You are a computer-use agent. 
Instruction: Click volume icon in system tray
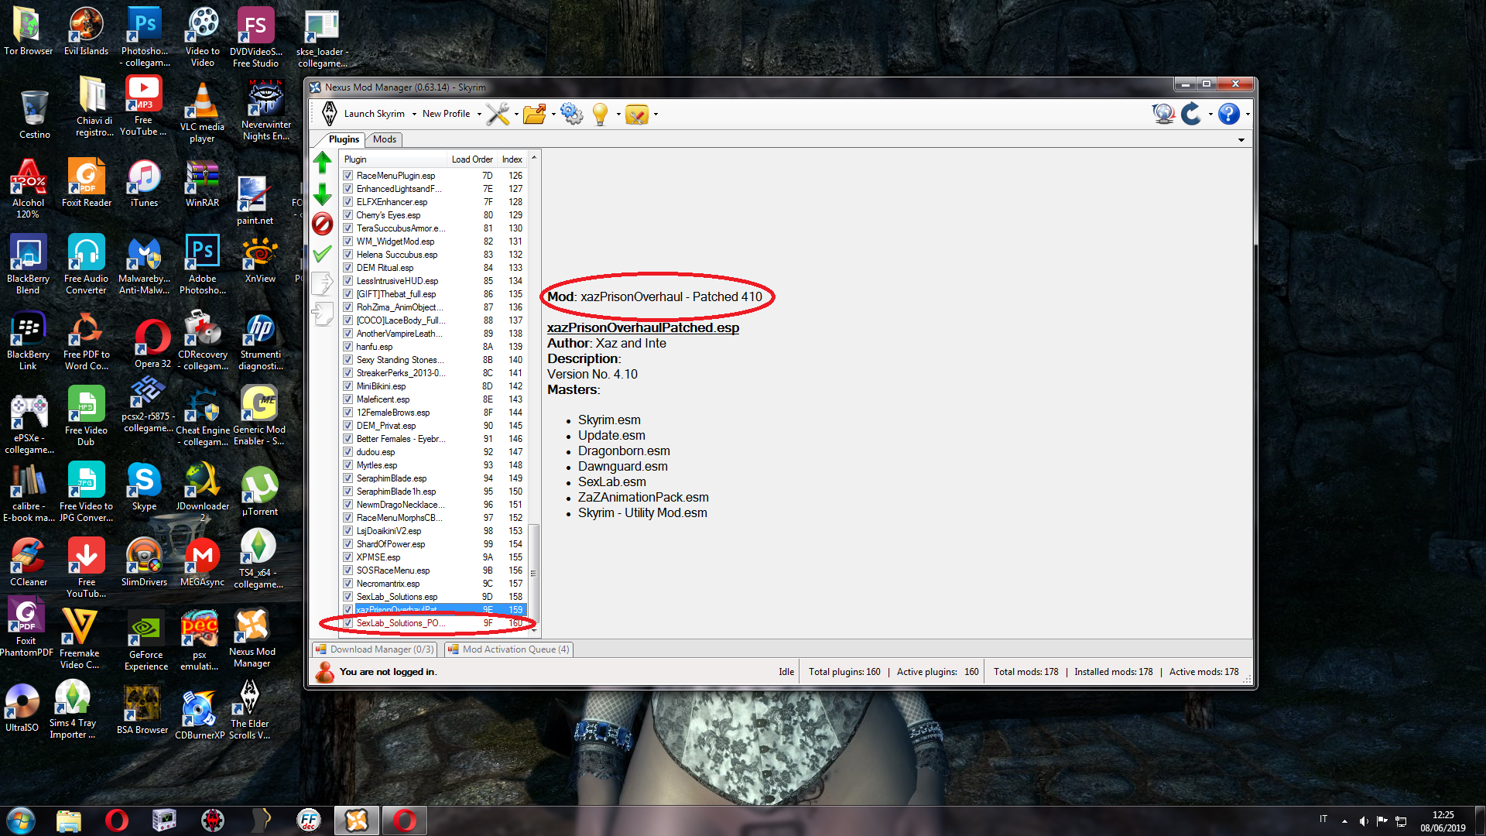coord(1364,821)
